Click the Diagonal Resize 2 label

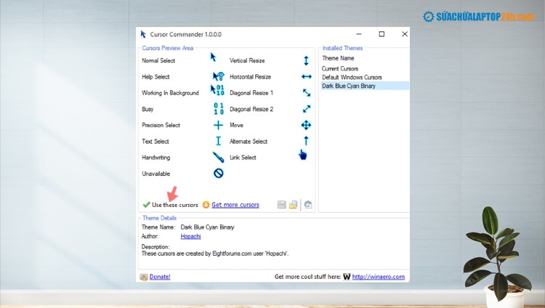tap(251, 109)
